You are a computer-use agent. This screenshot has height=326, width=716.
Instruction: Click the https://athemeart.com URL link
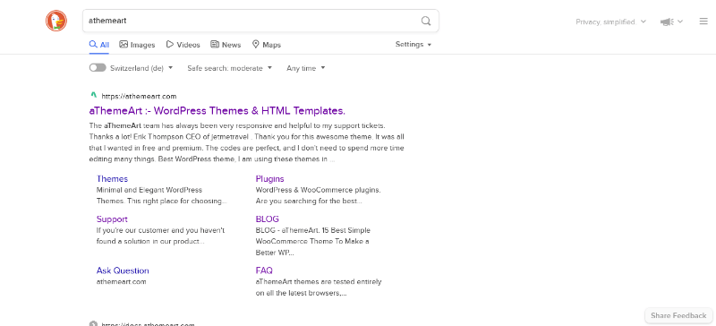(x=139, y=96)
